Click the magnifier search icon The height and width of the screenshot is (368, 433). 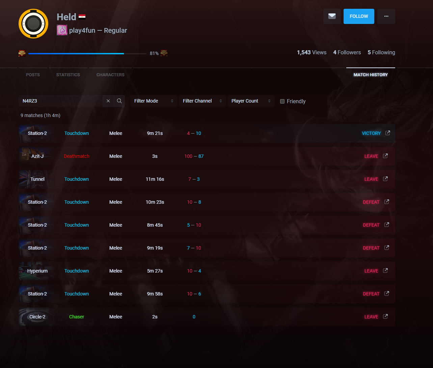[119, 101]
